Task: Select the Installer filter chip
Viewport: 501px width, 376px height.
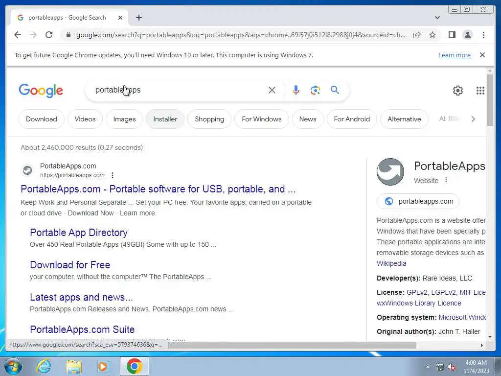Action: (x=165, y=119)
